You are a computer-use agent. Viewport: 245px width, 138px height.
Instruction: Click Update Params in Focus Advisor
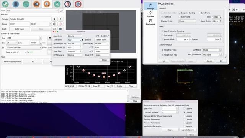point(188,130)
